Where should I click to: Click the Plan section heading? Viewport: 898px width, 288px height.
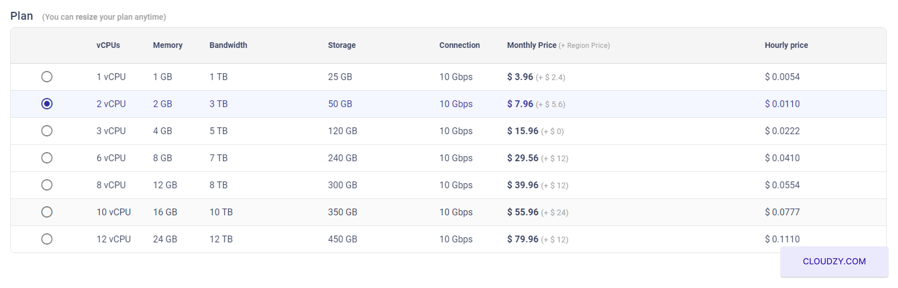pyautogui.click(x=22, y=16)
